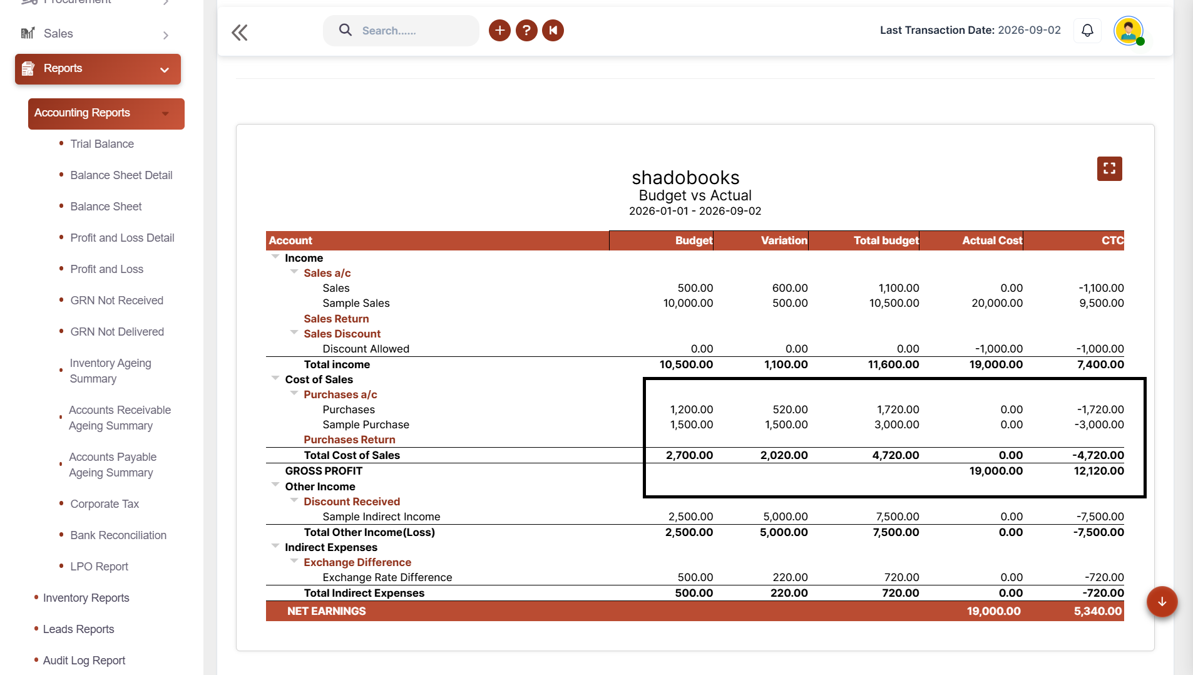Viewport: 1193px width, 675px height.
Task: Open Accounts Receivable Ageing Summary
Action: click(x=120, y=418)
